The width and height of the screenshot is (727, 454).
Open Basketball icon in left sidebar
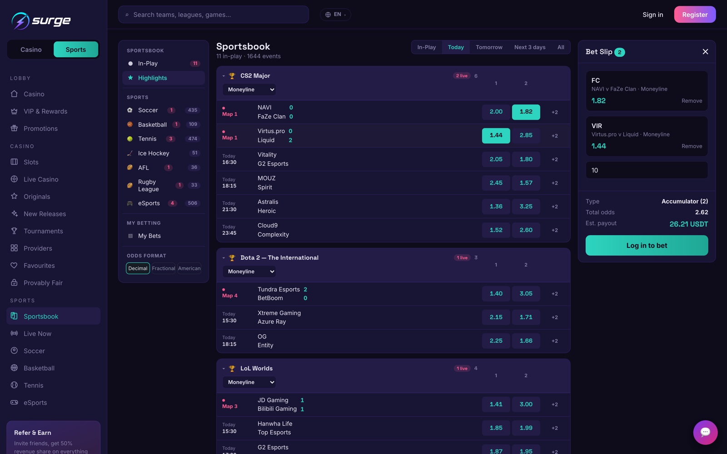tap(14, 368)
